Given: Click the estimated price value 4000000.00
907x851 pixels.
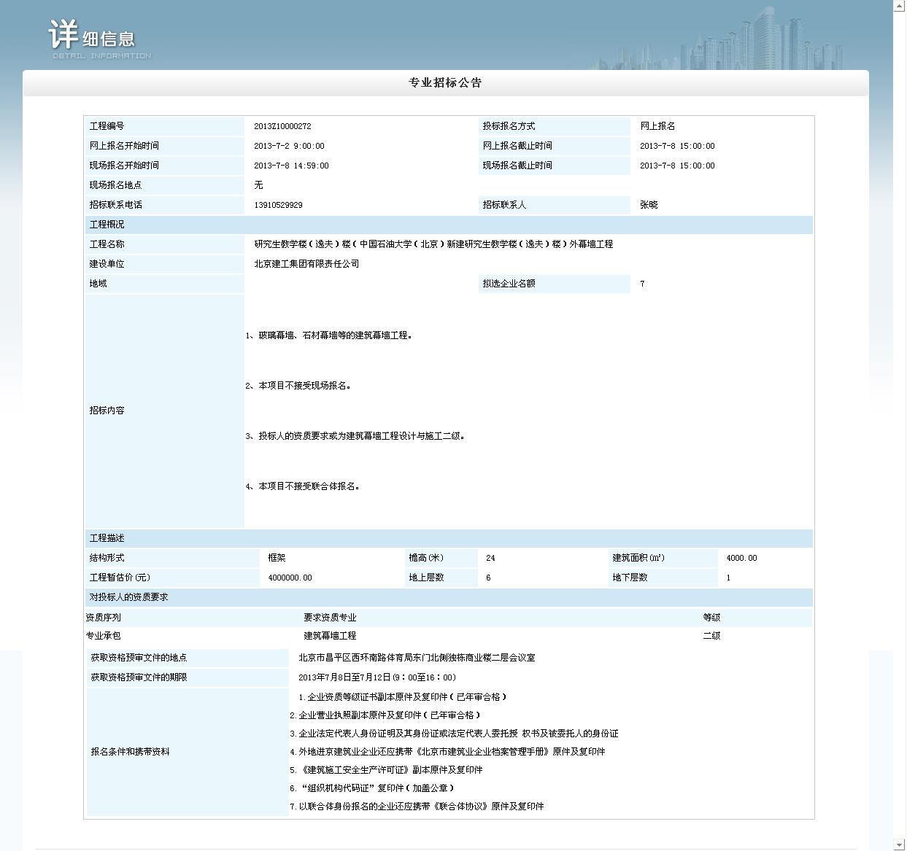Looking at the screenshot, I should point(290,578).
